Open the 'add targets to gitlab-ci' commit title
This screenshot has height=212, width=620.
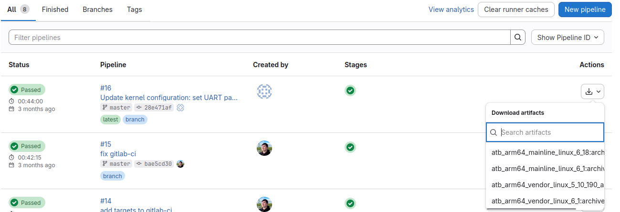point(136,210)
